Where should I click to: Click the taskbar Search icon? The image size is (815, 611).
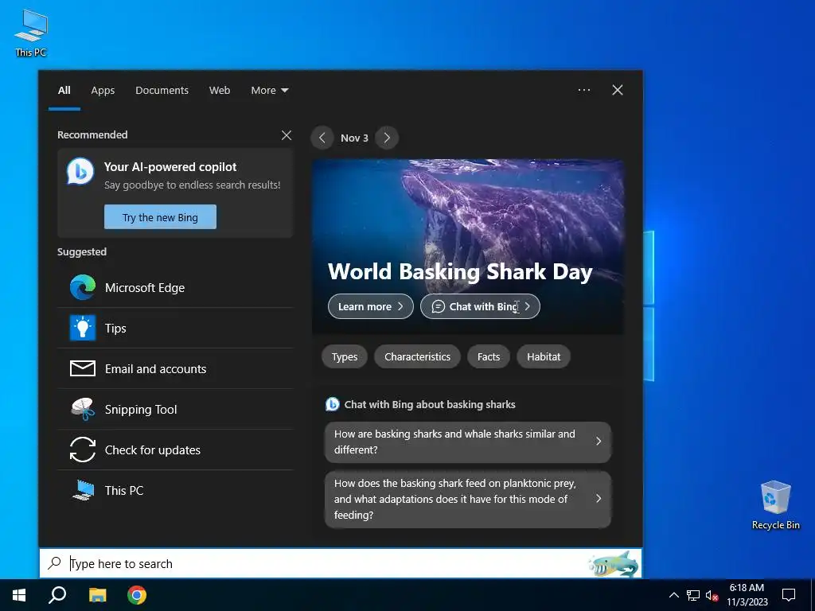tap(57, 595)
